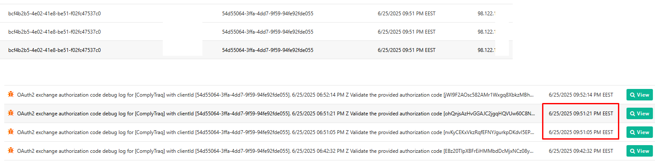Open View for the 09:51:21 PM log

click(639, 114)
